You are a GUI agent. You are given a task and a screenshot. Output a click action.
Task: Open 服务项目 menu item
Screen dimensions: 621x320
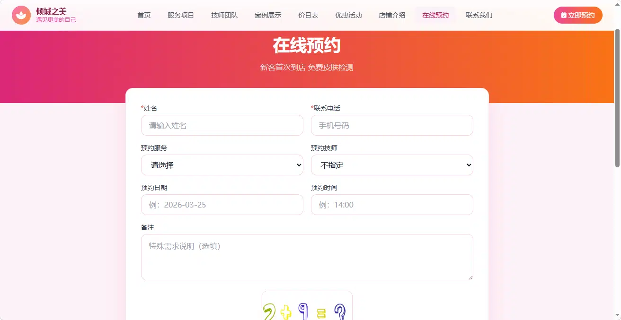point(181,15)
